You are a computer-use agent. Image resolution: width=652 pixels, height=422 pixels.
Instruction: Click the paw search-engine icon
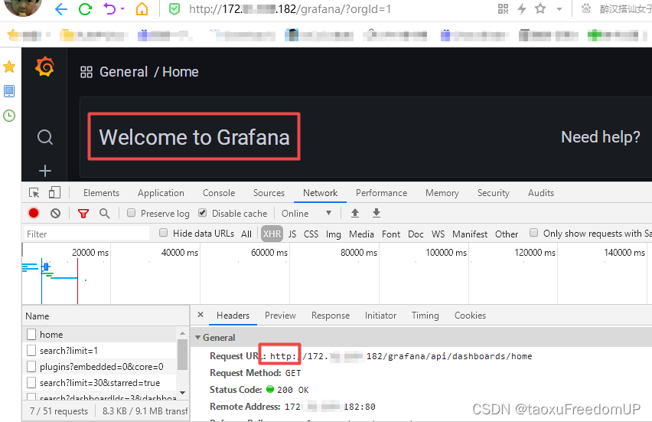pyautogui.click(x=586, y=8)
